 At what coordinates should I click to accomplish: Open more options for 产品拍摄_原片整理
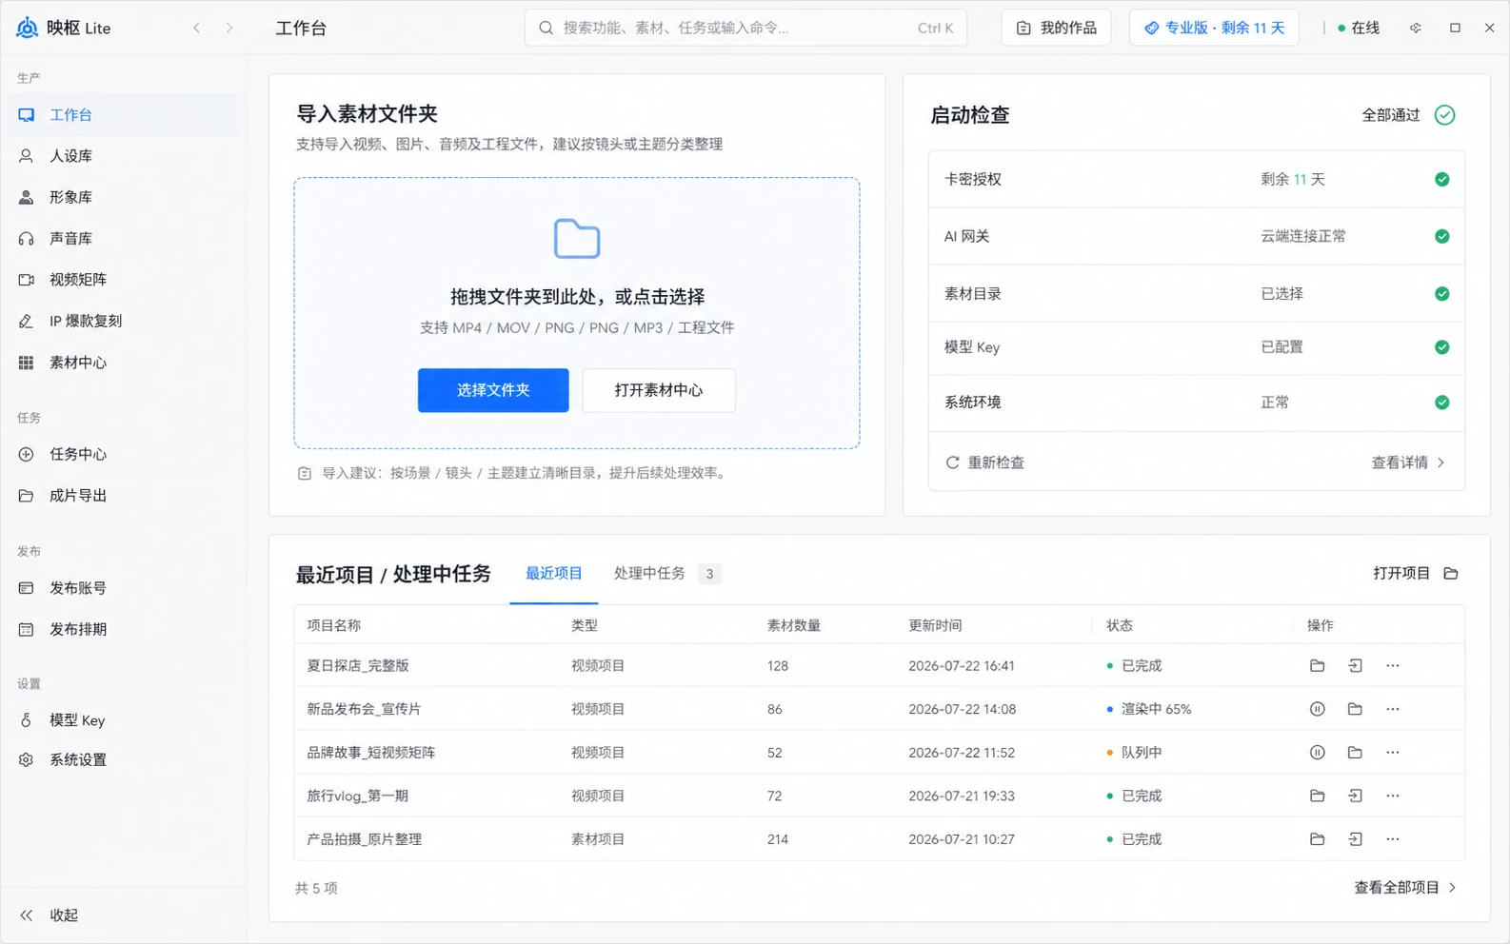click(x=1393, y=839)
